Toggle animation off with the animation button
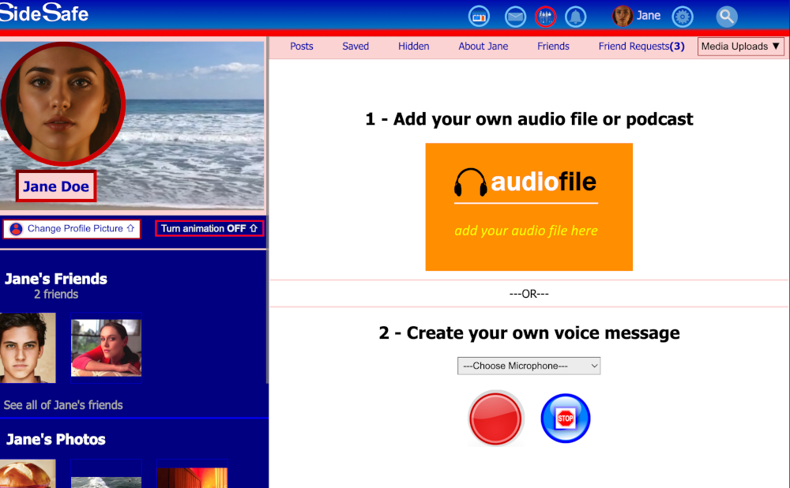790x488 pixels. (209, 227)
